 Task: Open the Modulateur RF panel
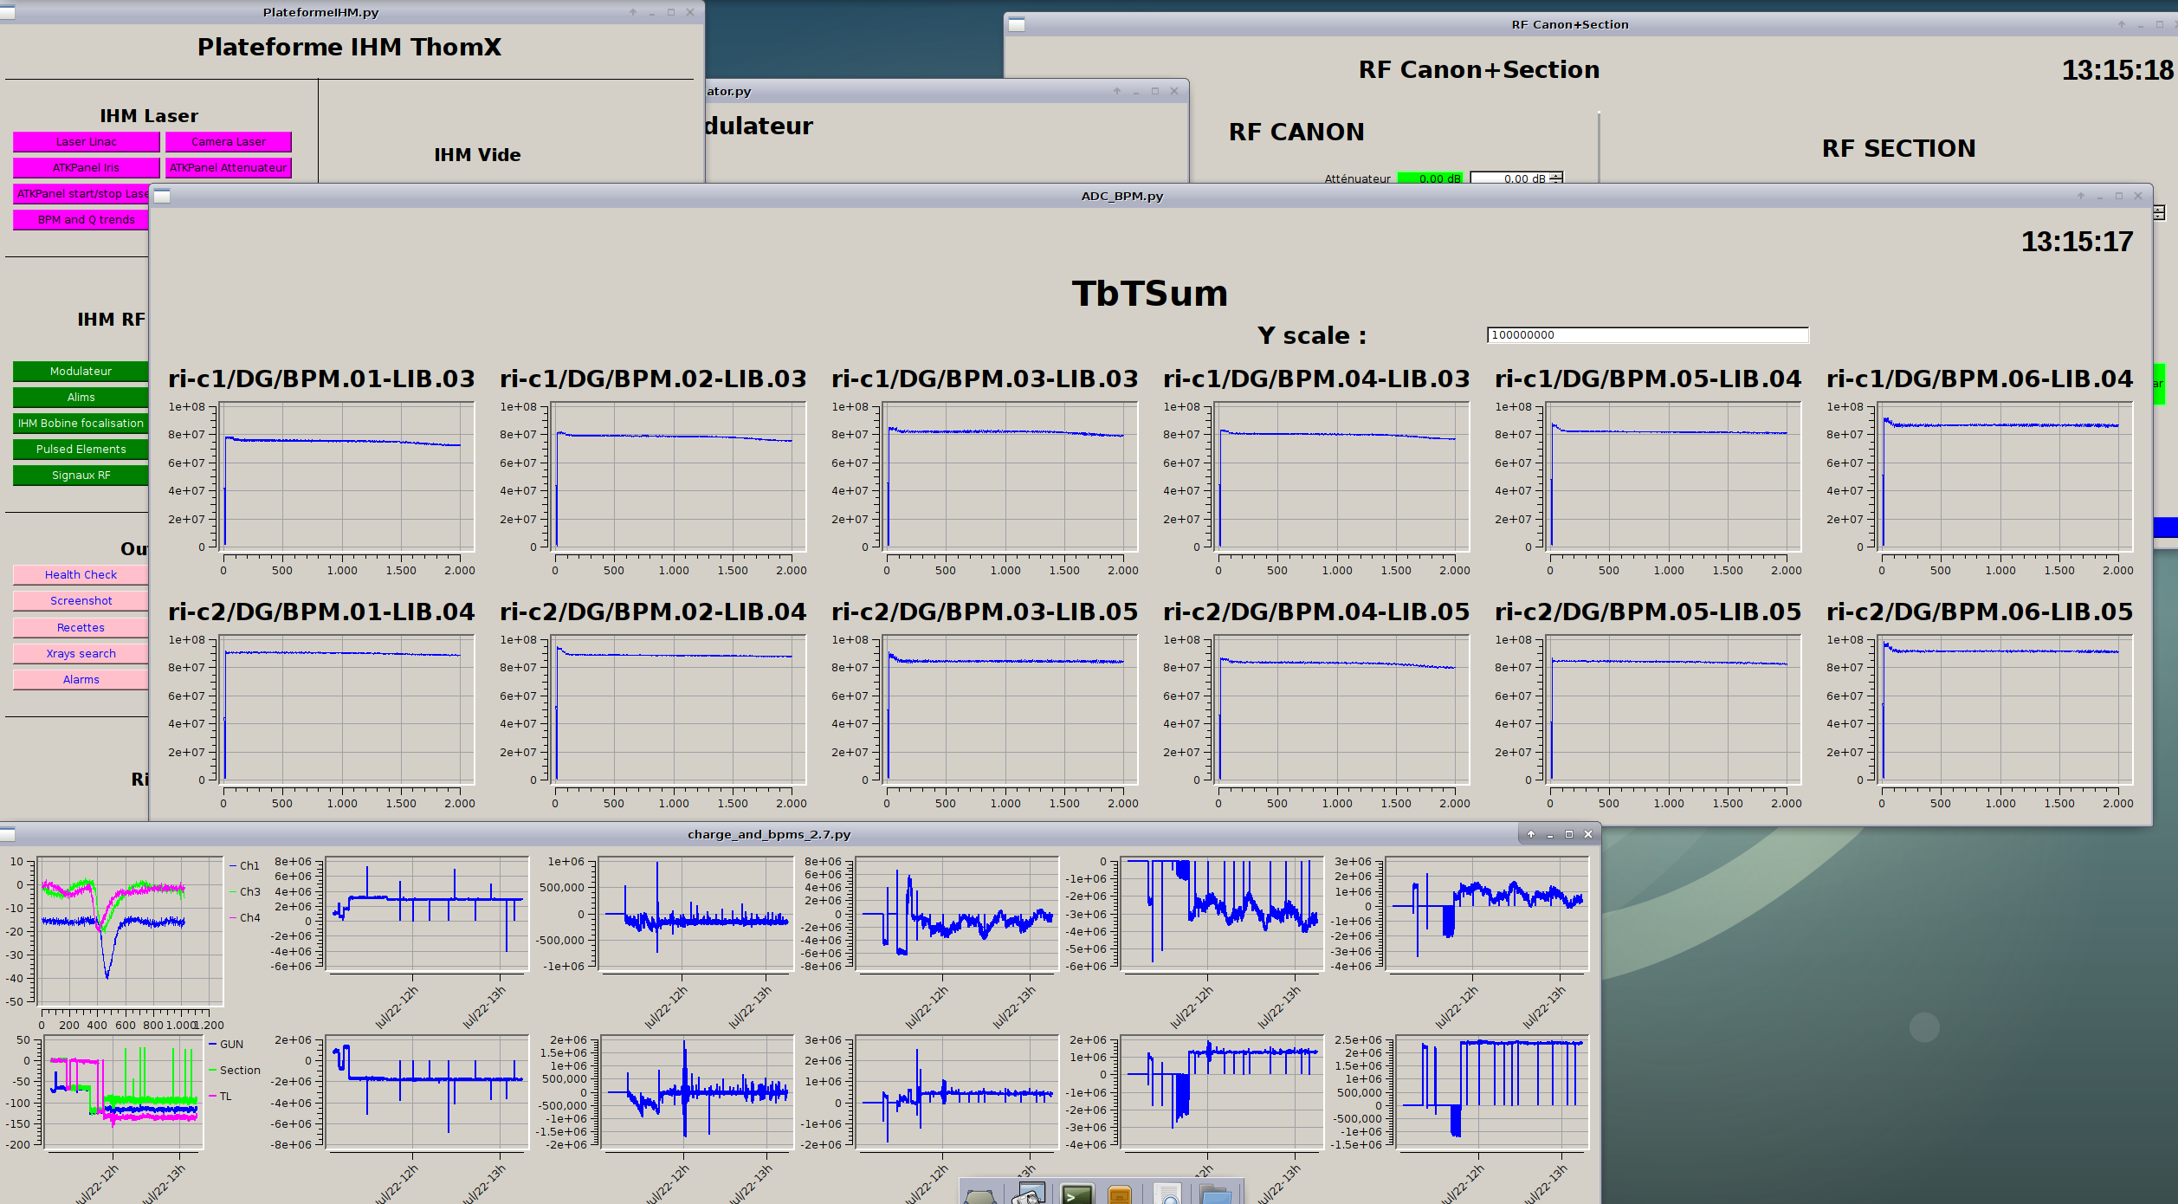[x=81, y=372]
